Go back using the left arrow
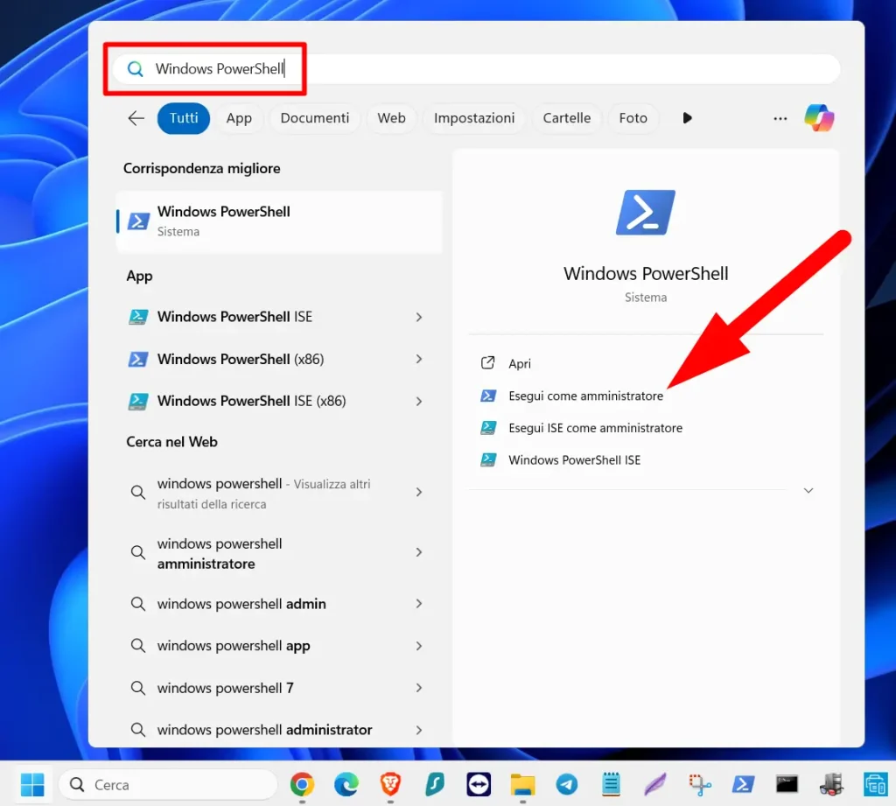Image resolution: width=896 pixels, height=806 pixels. pyautogui.click(x=136, y=118)
